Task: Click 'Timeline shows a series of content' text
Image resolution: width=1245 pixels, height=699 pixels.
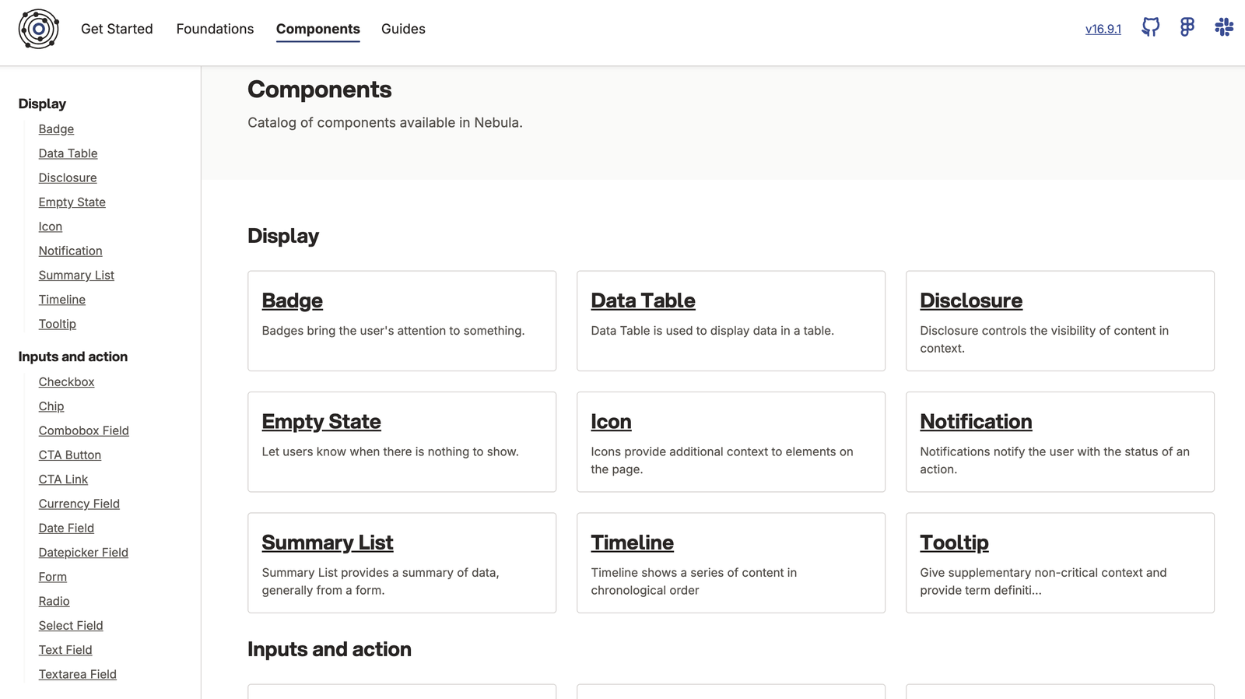Action: [x=694, y=581]
